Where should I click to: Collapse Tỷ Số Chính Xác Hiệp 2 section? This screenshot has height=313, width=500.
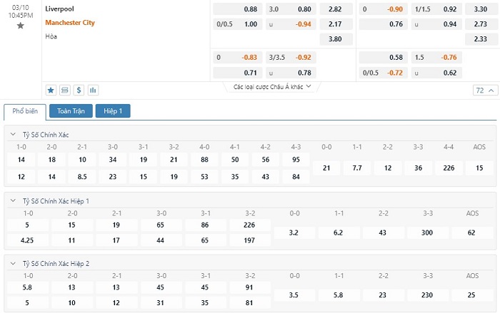pyautogui.click(x=13, y=263)
